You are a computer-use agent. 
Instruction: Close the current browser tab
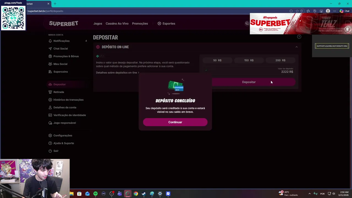[x=48, y=4]
